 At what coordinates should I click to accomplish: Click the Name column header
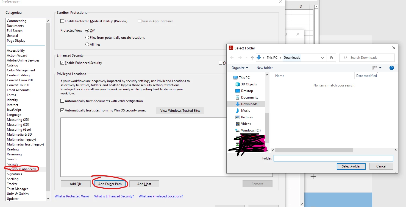280,76
